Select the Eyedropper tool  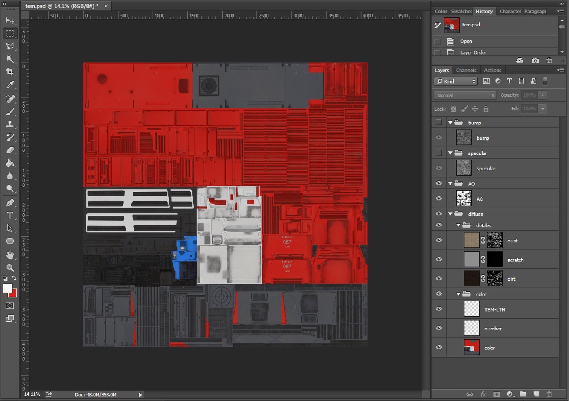[10, 85]
